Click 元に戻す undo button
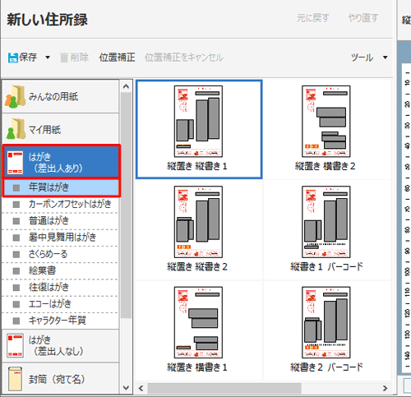 point(312,18)
